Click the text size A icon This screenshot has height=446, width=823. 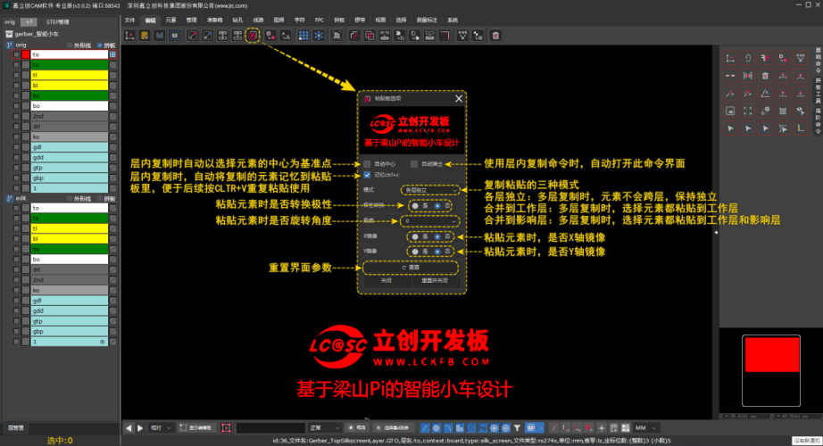pos(286,35)
